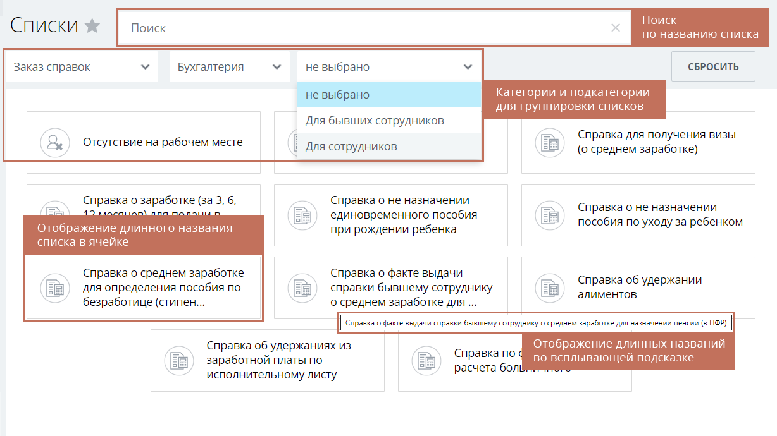Image resolution: width=777 pixels, height=436 pixels.
Task: Click icon of Справка об удержании алиментов
Action: pyautogui.click(x=549, y=288)
